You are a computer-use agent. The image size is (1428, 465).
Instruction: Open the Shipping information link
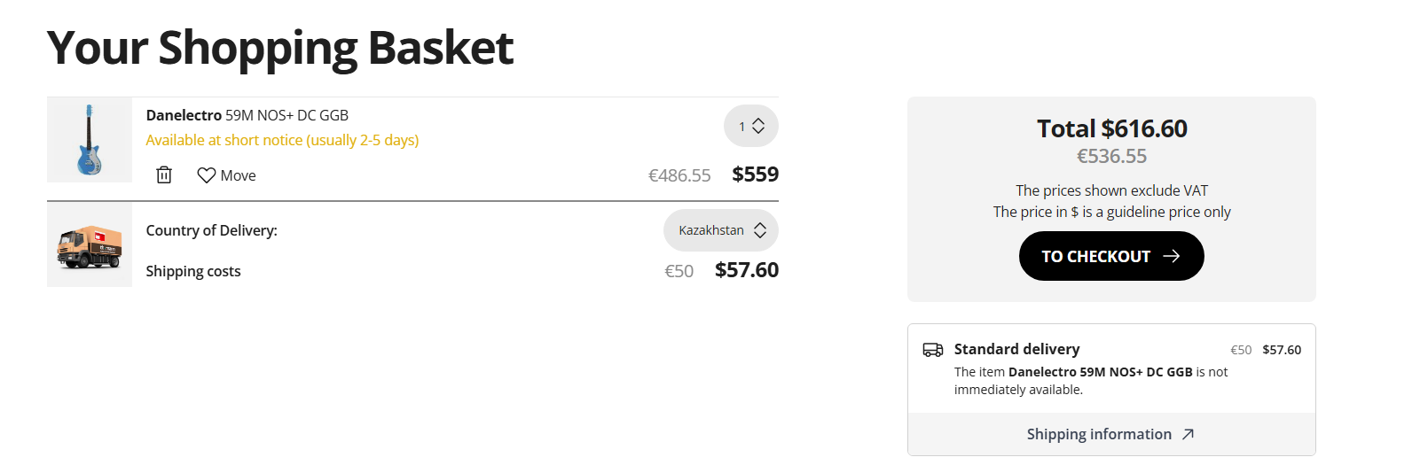(x=1099, y=434)
